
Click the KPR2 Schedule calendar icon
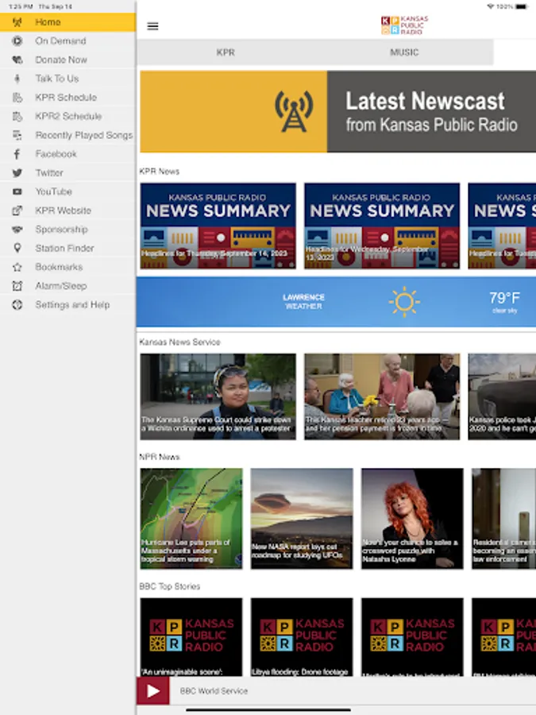[17, 116]
